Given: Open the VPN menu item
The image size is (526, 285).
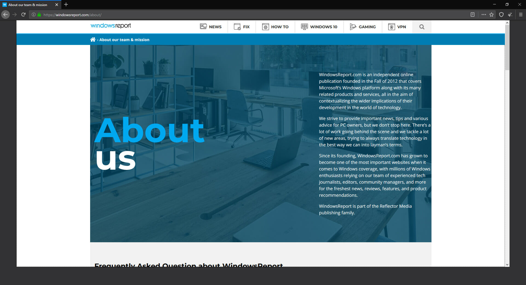Looking at the screenshot, I should point(402,27).
